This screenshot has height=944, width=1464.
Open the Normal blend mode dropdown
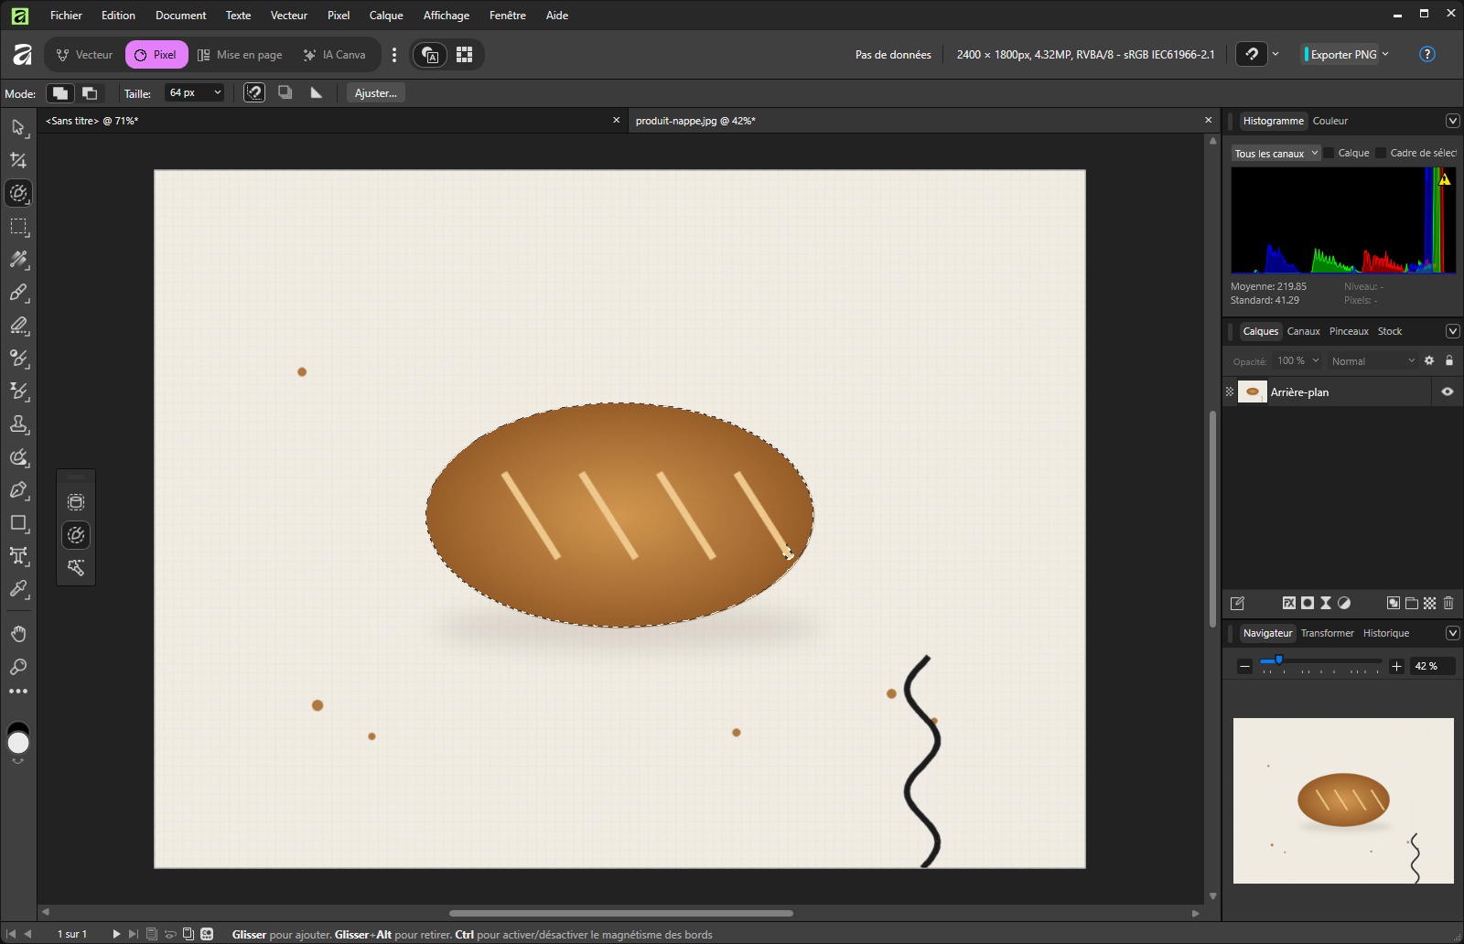pyautogui.click(x=1372, y=360)
